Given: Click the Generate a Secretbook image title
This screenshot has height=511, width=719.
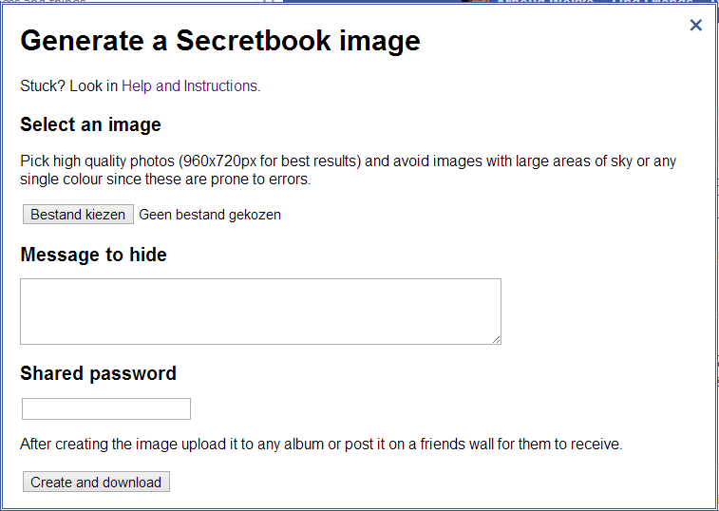Looking at the screenshot, I should (219, 41).
